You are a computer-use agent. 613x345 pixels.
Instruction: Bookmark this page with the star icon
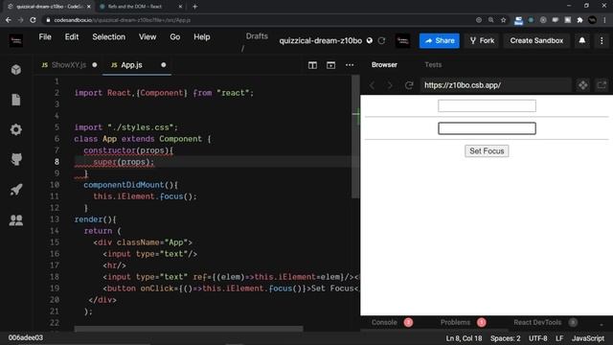coord(504,20)
